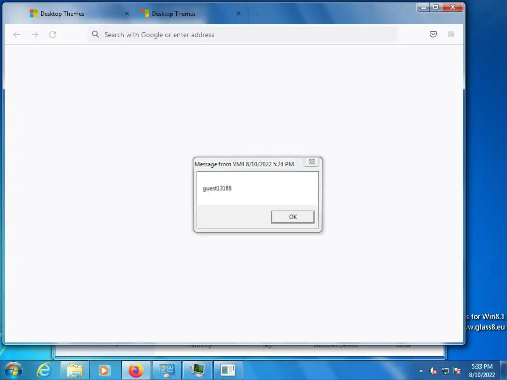Focus the Search with Google address bar
Viewport: 507px width, 380px height.
point(243,35)
